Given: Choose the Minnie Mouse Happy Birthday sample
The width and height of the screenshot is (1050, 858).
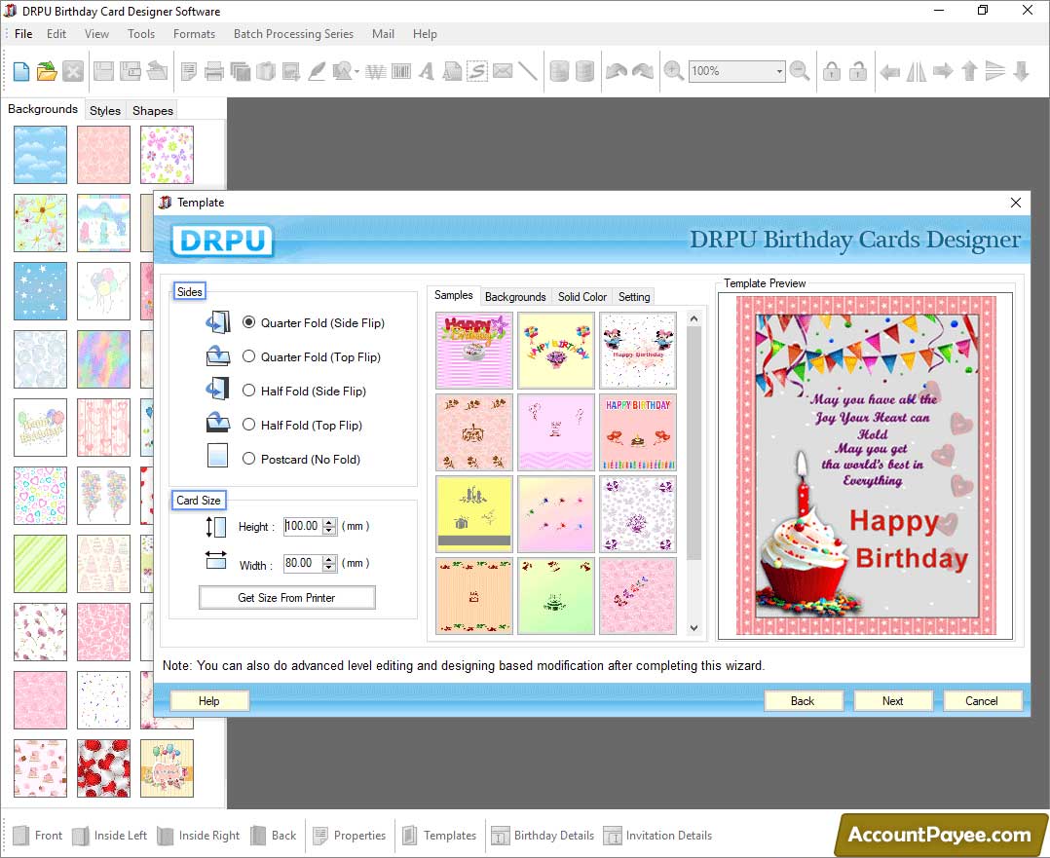Looking at the screenshot, I should pyautogui.click(x=637, y=351).
